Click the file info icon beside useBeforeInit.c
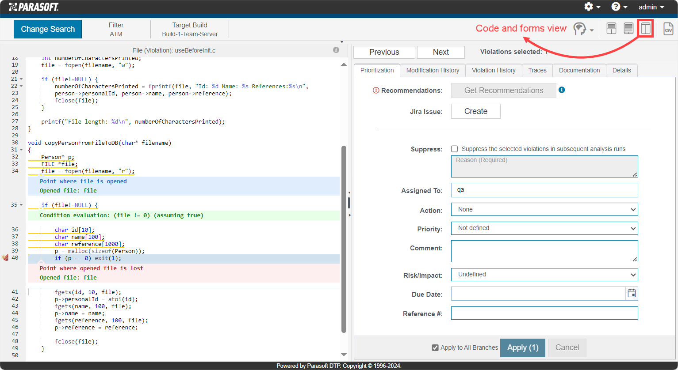Screen dimensions: 678x370 pyautogui.click(x=336, y=50)
